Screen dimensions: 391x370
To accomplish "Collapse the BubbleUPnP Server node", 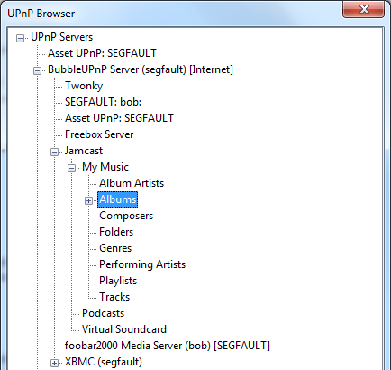I will click(x=37, y=70).
